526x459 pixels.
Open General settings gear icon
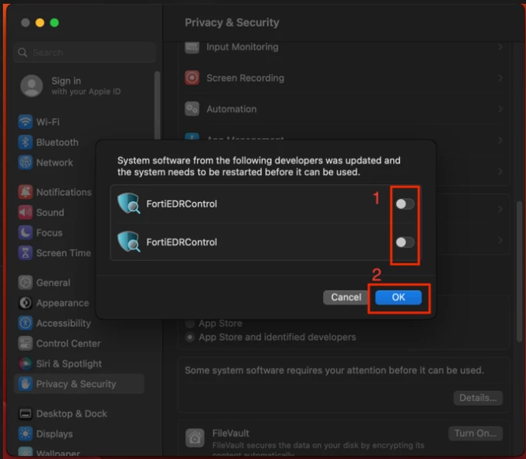[25, 283]
